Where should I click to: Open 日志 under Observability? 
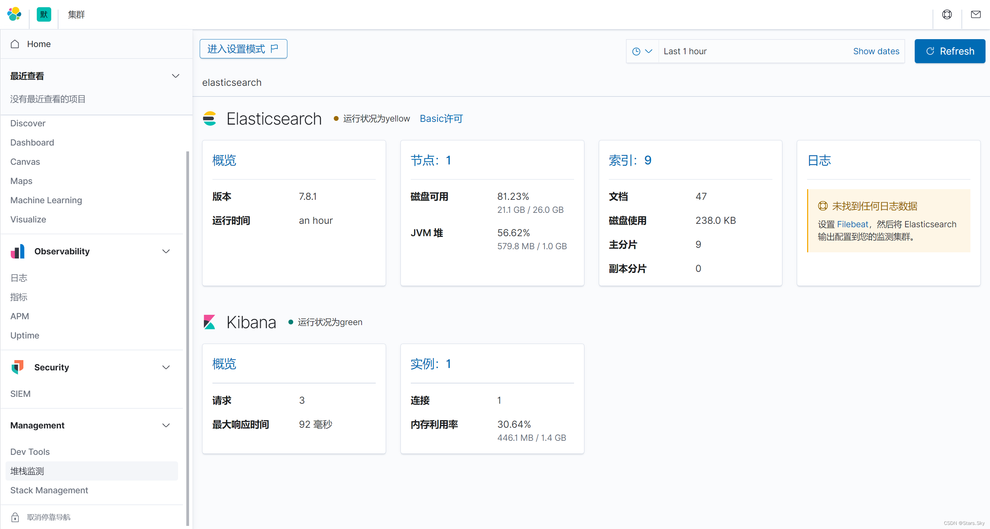(19, 278)
